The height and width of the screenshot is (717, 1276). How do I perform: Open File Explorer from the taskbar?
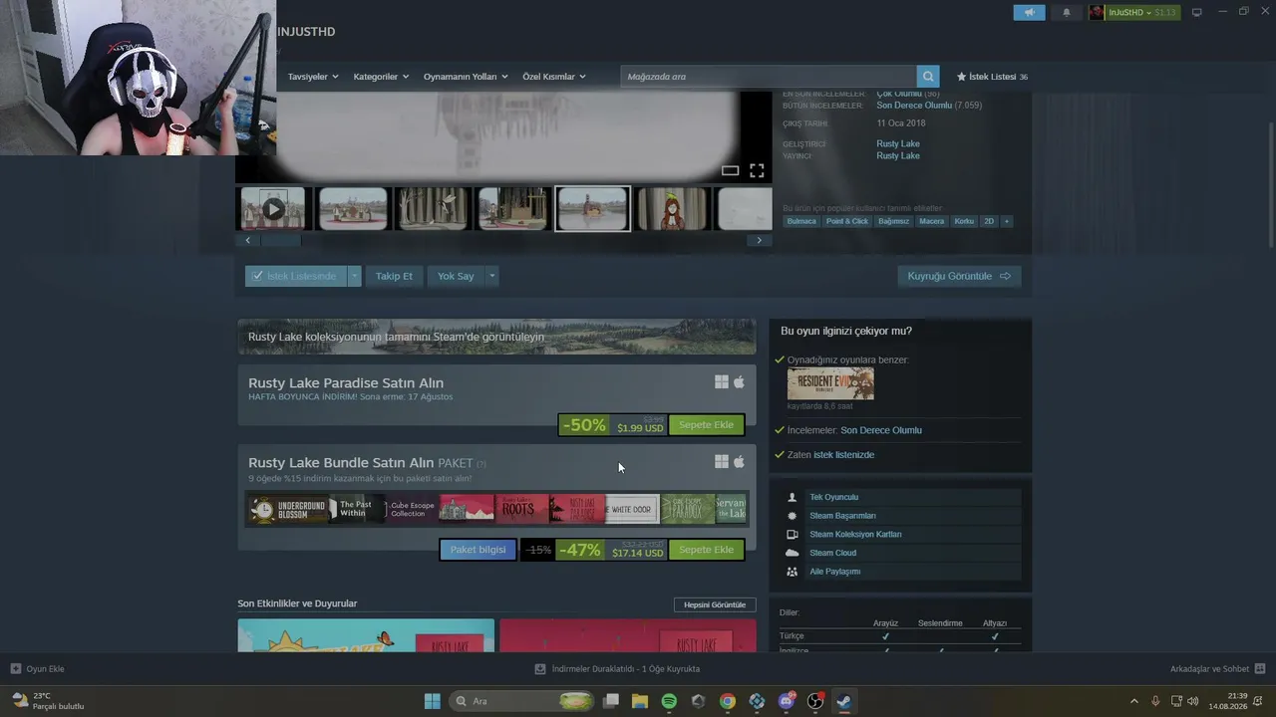pyautogui.click(x=640, y=701)
